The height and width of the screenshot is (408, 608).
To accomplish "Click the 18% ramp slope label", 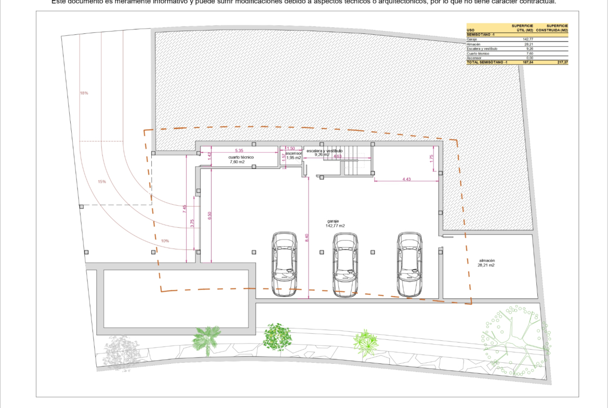I will click(x=84, y=93).
